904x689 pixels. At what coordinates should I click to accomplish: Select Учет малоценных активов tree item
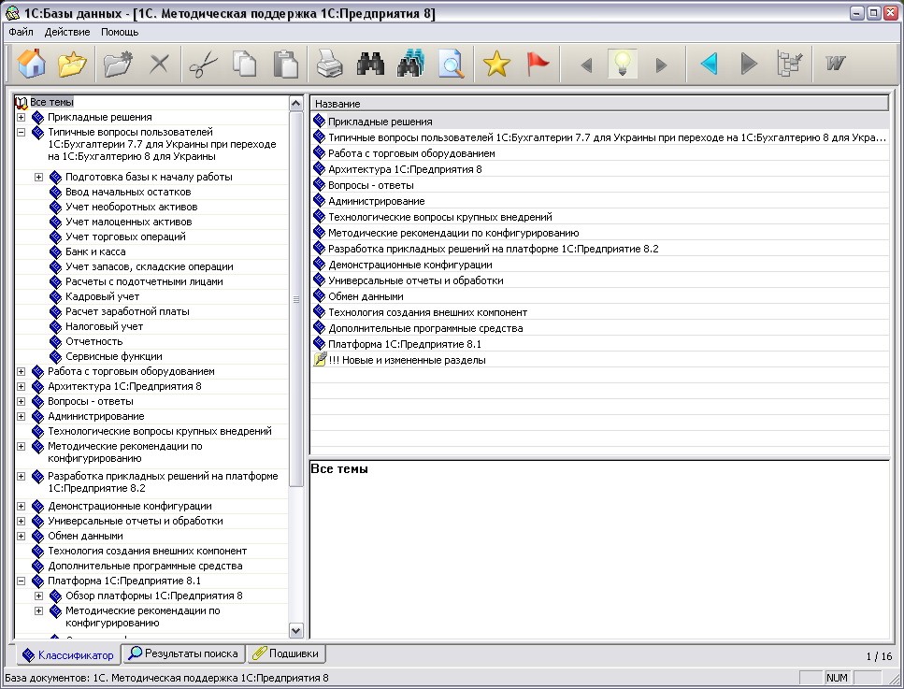129,222
